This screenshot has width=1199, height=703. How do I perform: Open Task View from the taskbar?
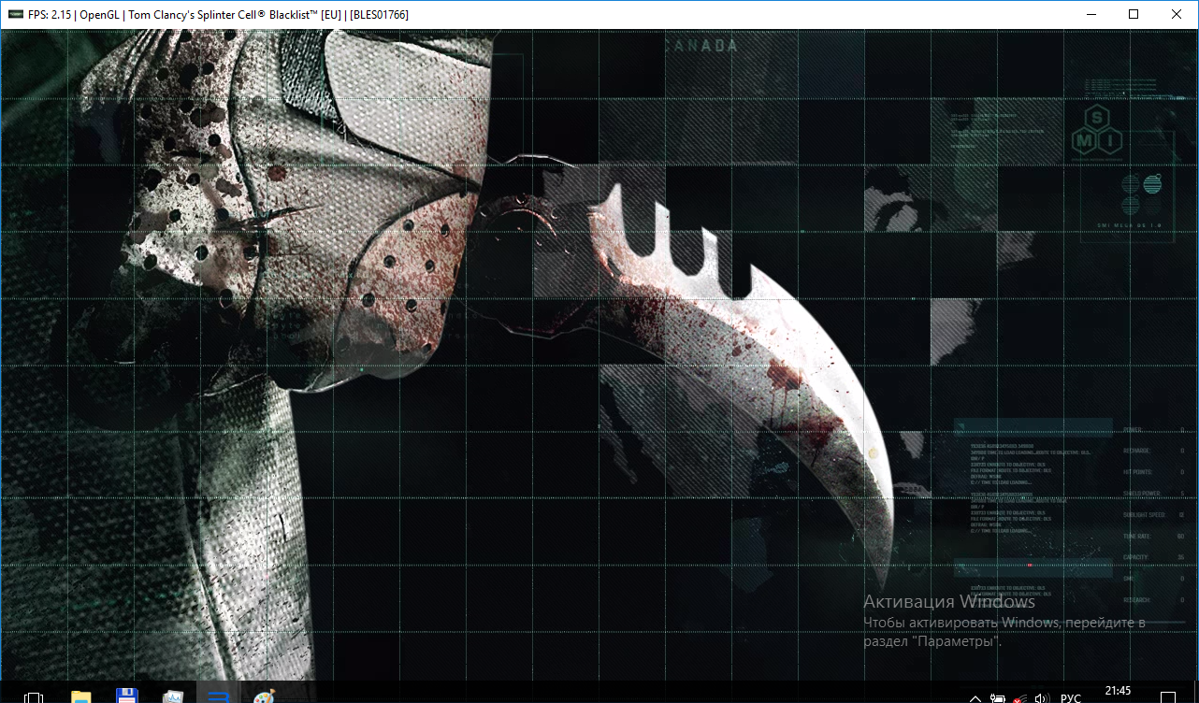pyautogui.click(x=34, y=696)
